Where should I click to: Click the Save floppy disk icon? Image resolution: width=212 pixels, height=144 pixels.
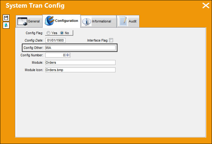6,18
